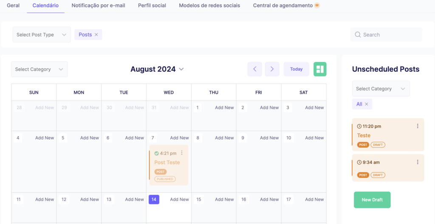Open options menu for Teste draft
This screenshot has height=224, width=435.
[x=418, y=126]
